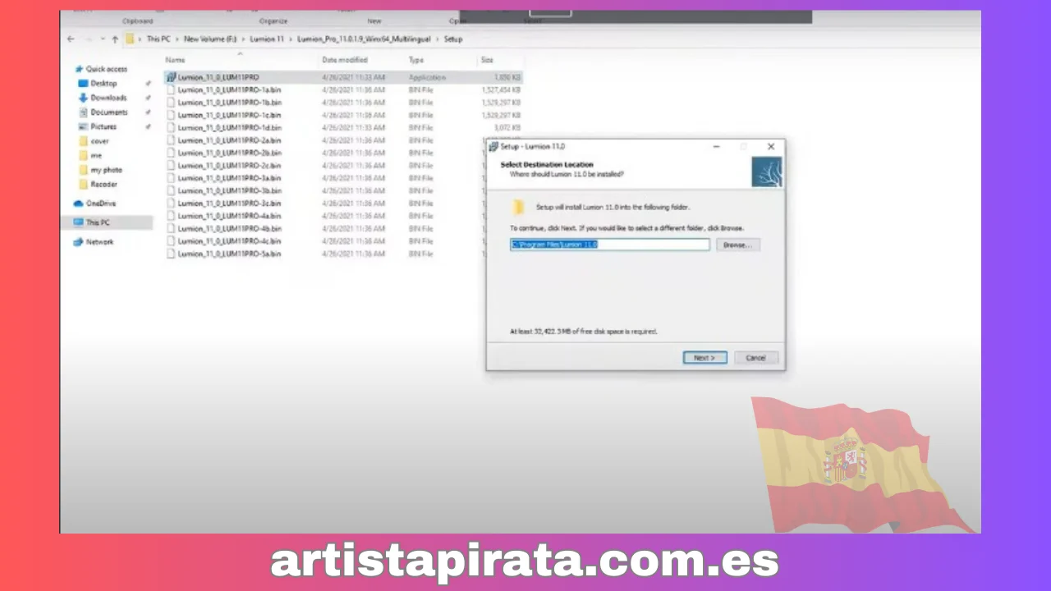Click the Forward arrow in File Explorer
This screenshot has width=1051, height=591.
click(88, 39)
